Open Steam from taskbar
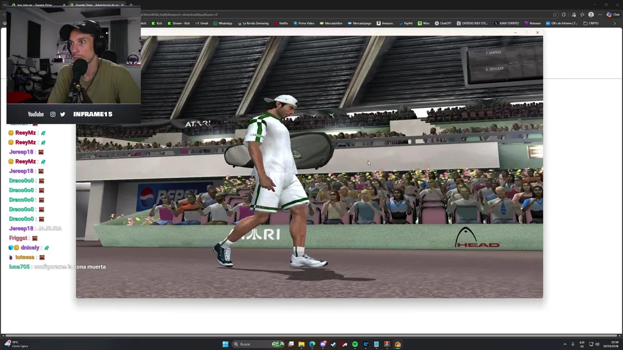 (333, 344)
